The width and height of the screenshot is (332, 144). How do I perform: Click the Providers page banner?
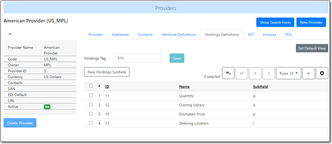click(166, 8)
